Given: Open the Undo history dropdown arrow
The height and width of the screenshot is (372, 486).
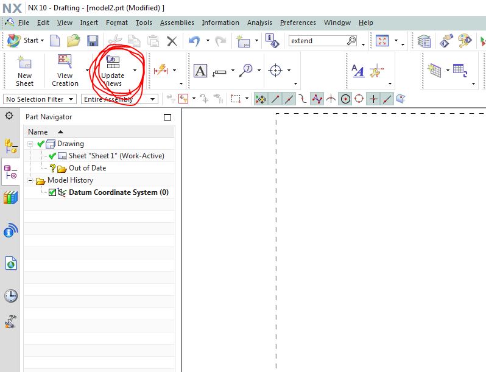Looking at the screenshot, I should pos(208,41).
